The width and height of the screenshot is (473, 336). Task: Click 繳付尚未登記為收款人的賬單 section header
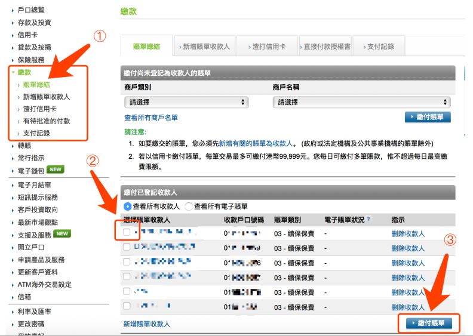(288, 73)
